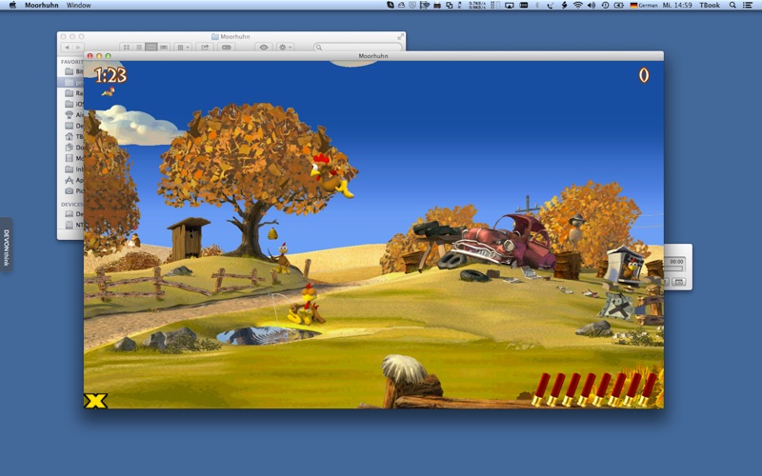762x476 pixels.
Task: Click the Finder search field
Action: 358,47
